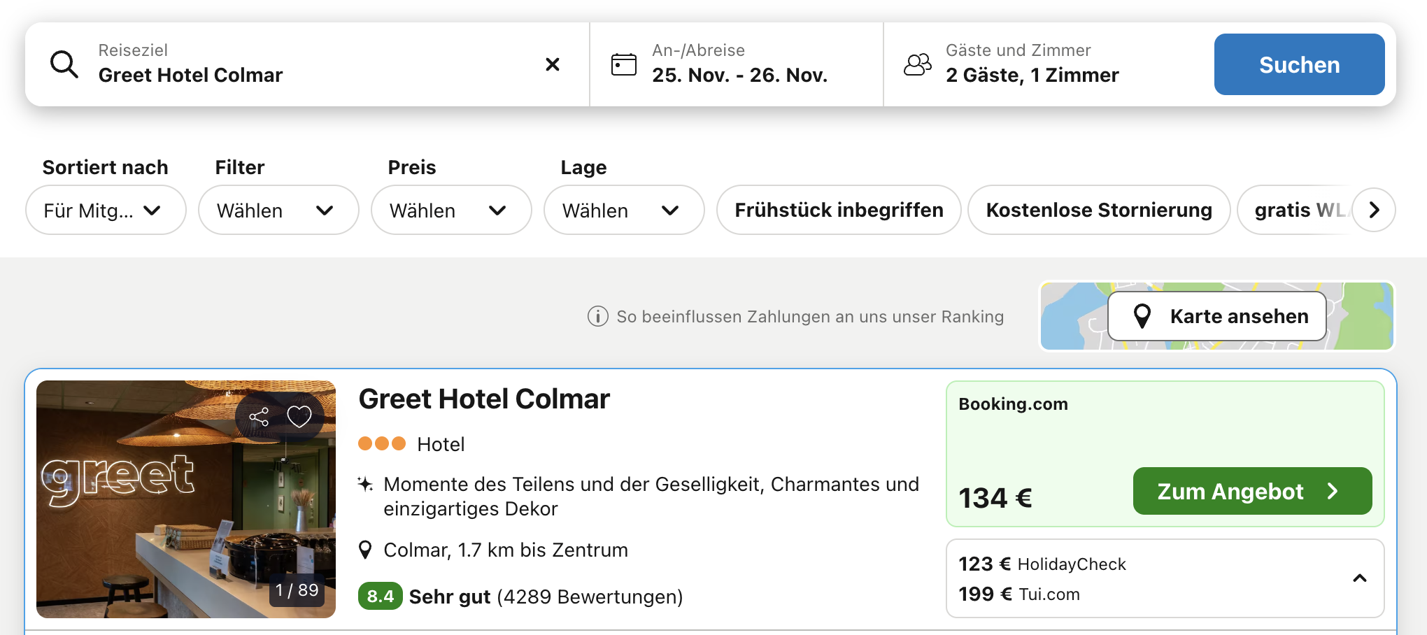Click the sparkle highlights icon
Viewport: 1427px width, 635px height.
coord(365,484)
